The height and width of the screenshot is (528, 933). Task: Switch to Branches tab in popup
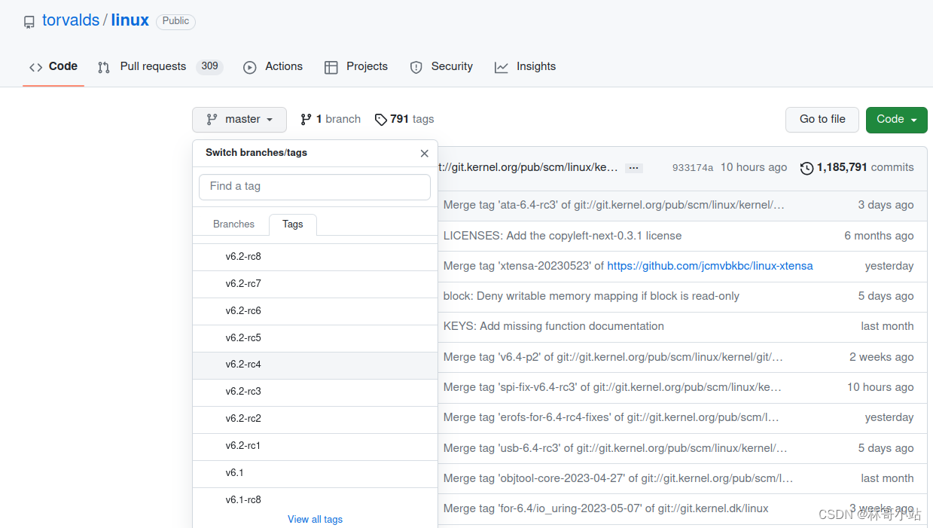233,224
